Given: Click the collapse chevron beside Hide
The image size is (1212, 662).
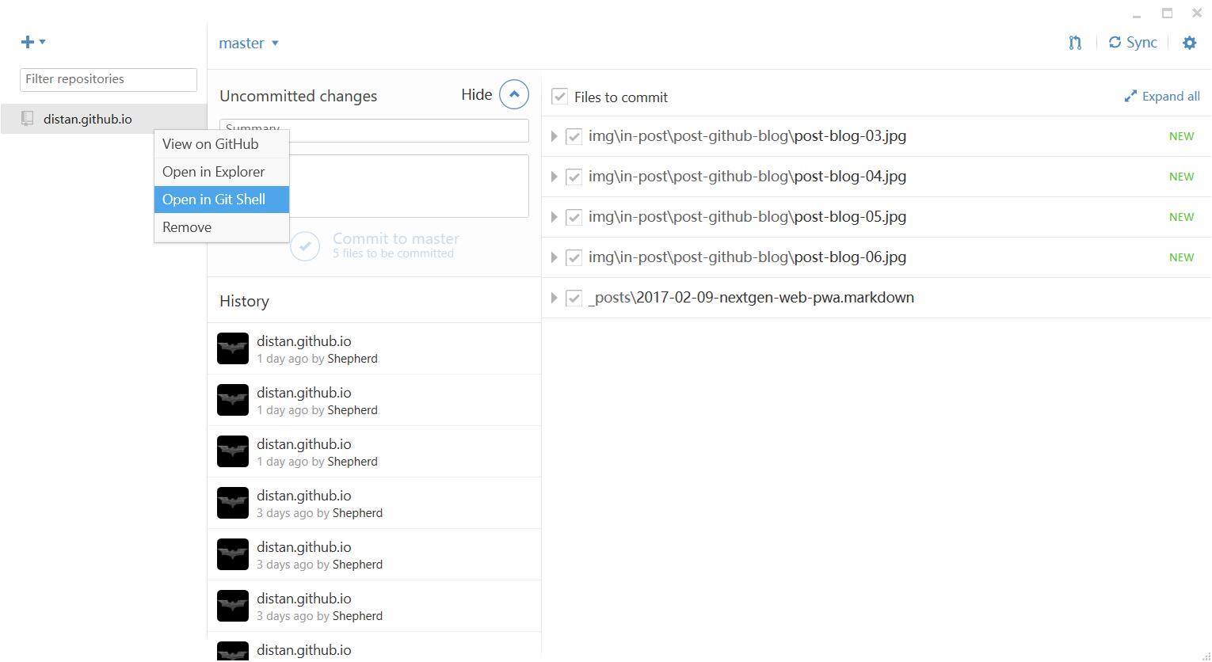Looking at the screenshot, I should (x=514, y=94).
